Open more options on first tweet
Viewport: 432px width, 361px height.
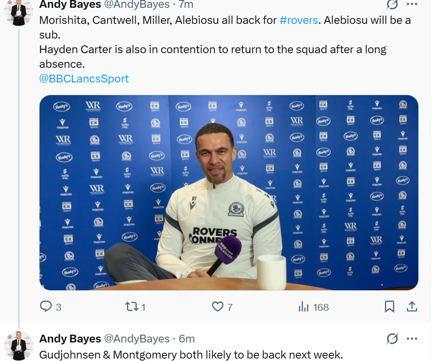(x=412, y=4)
